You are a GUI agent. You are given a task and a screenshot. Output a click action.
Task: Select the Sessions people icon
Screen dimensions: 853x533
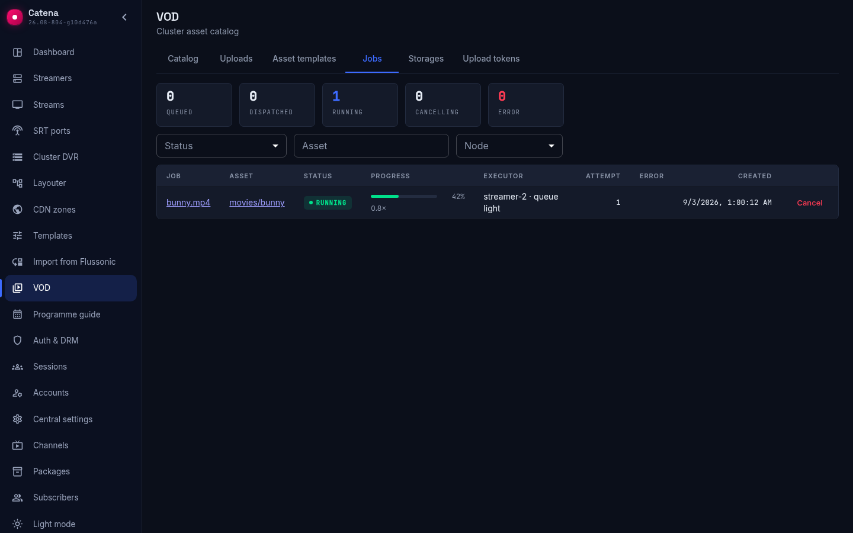coord(18,367)
